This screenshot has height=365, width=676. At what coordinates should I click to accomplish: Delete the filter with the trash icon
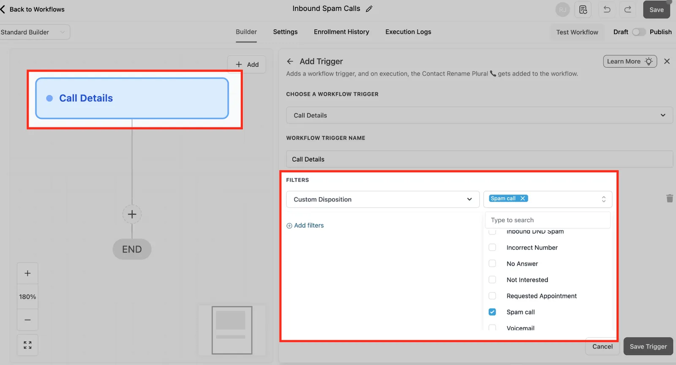pos(669,198)
